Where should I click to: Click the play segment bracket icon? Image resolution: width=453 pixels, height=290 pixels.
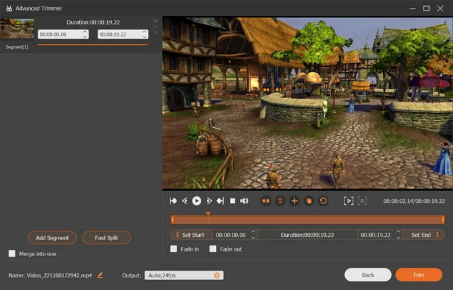(x=348, y=200)
